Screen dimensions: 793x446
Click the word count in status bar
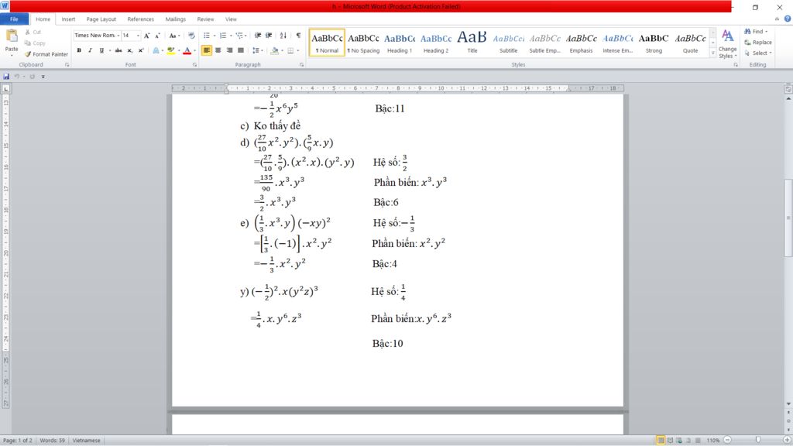tap(53, 441)
